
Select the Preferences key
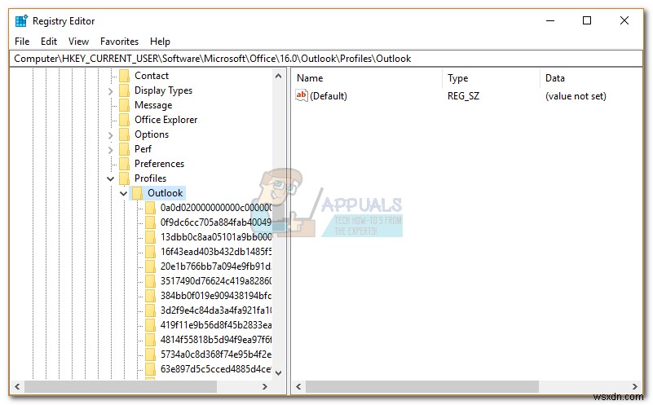[159, 164]
